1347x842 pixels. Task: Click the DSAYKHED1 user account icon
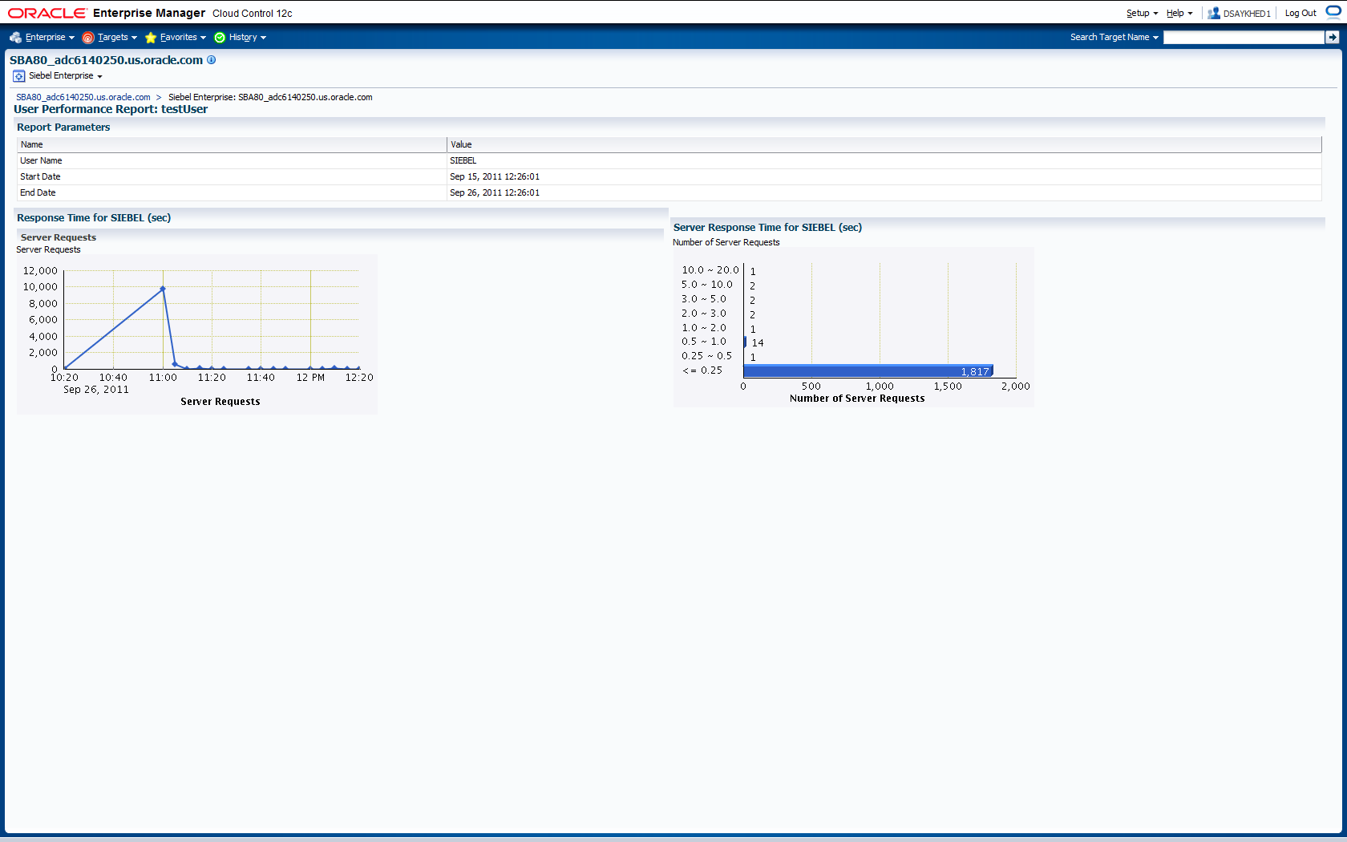tap(1214, 14)
